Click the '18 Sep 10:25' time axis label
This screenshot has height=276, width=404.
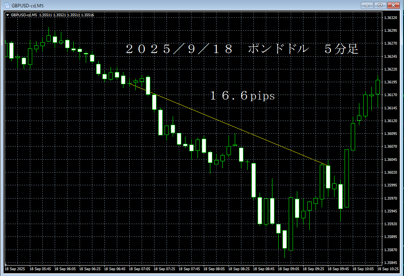coord(388,269)
